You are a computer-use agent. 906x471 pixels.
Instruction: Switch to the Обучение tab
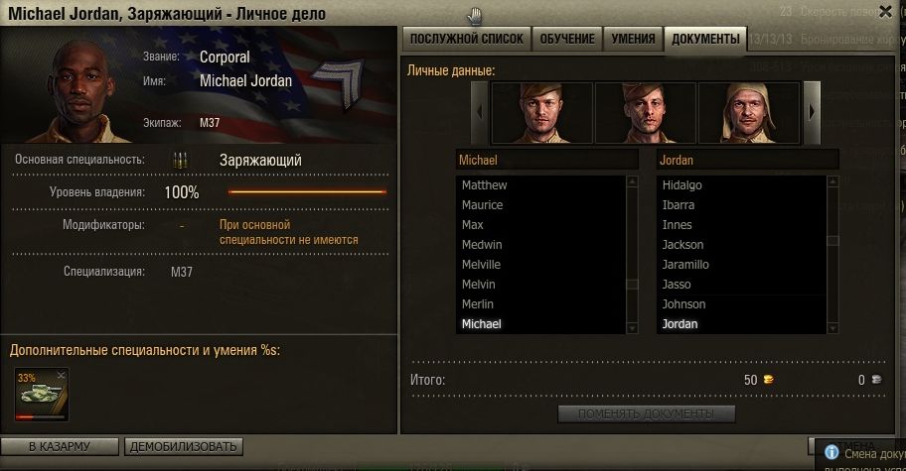[567, 39]
